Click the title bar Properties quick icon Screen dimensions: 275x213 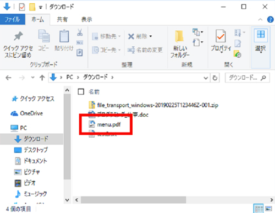[22, 7]
